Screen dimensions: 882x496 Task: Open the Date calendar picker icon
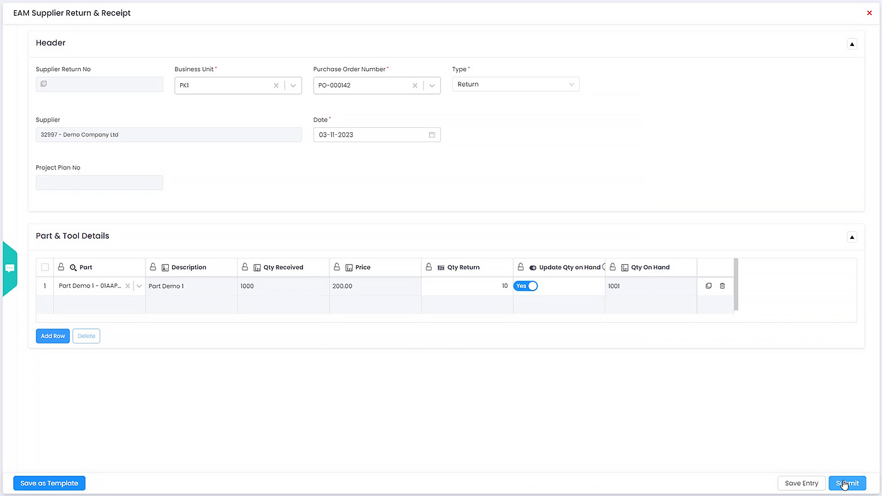point(432,135)
